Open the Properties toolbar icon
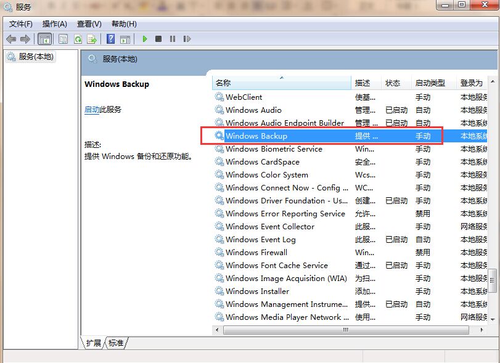The height and width of the screenshot is (363, 500). 63,39
